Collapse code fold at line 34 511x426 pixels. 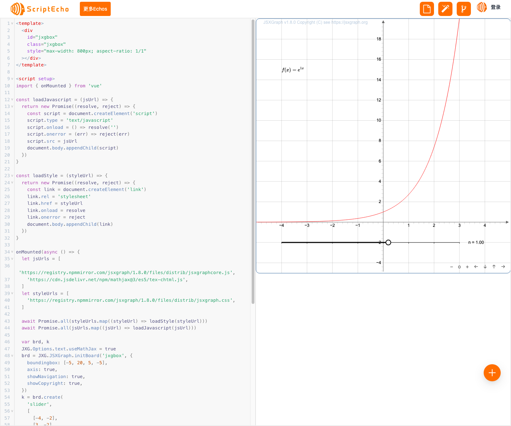12,252
